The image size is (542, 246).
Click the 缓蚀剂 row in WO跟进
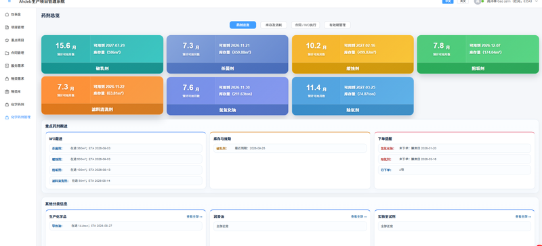click(125, 159)
